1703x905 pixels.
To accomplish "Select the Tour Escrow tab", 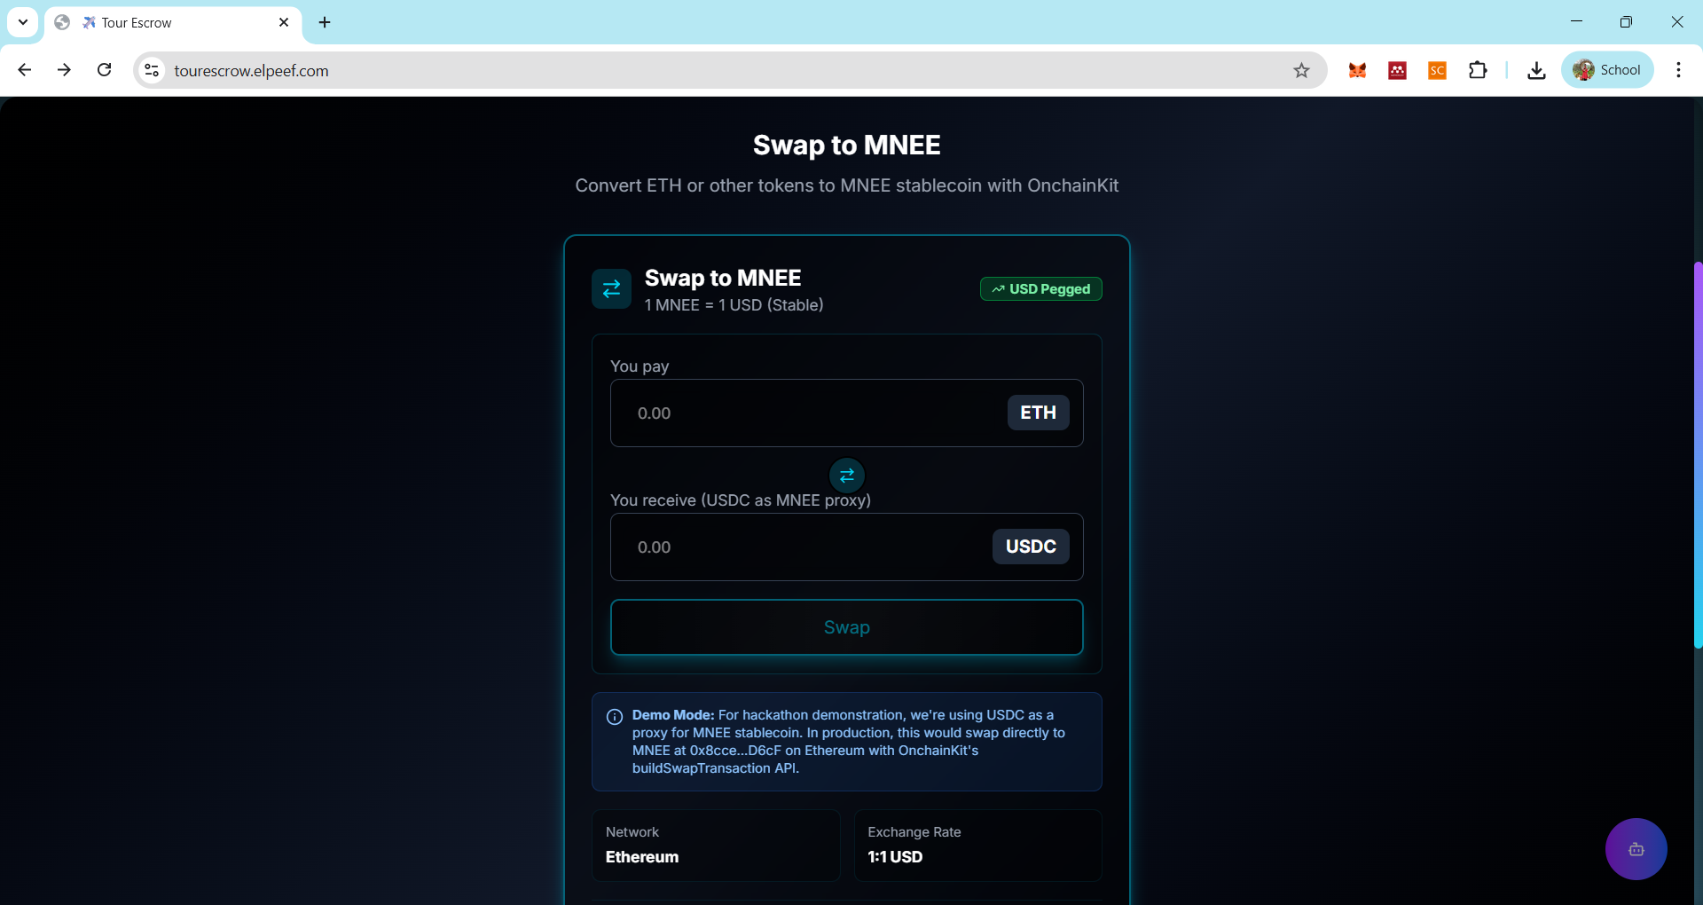I will click(x=173, y=22).
